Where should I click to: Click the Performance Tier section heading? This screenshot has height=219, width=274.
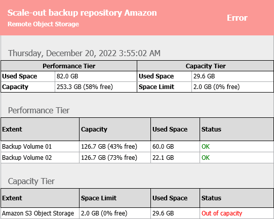point(39,110)
